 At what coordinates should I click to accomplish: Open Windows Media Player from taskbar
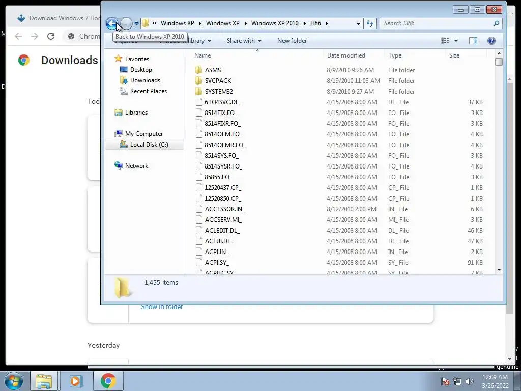[x=76, y=381]
